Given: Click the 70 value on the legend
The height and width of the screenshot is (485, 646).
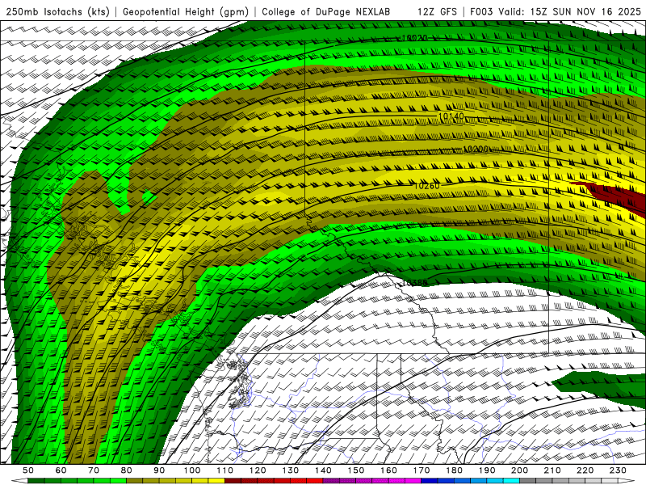Looking at the screenshot, I should pos(94,470).
